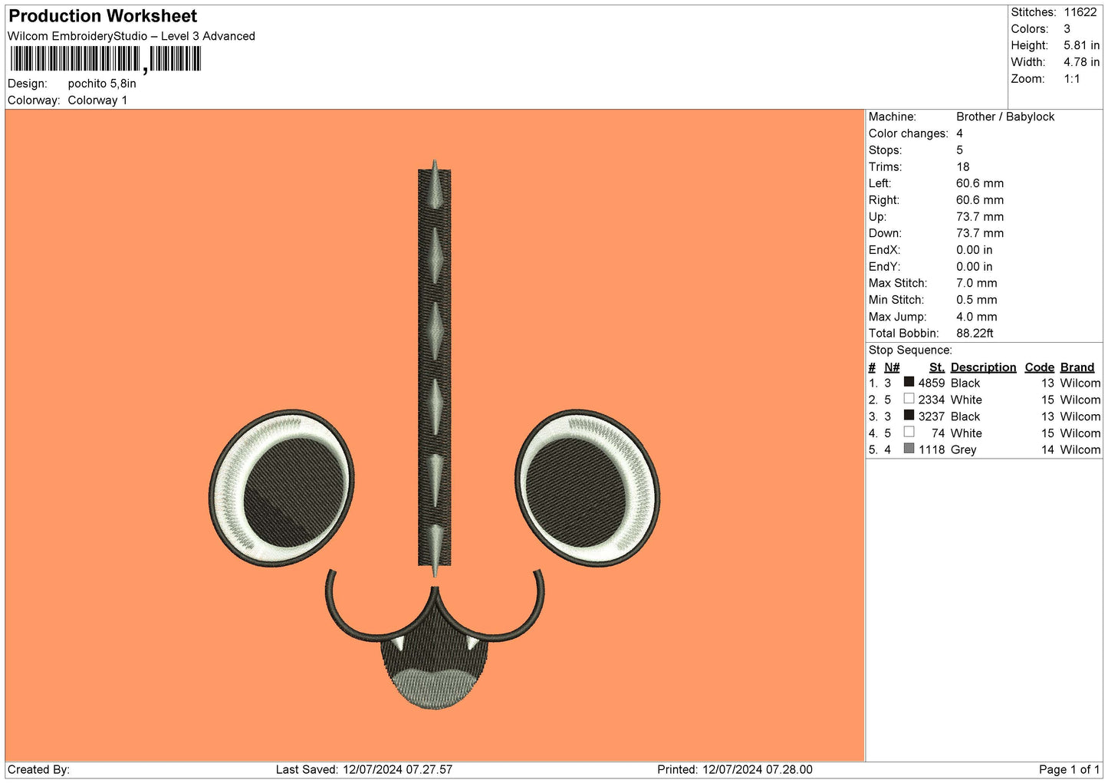The width and height of the screenshot is (1108, 783).
Task: Click the Stitches value '11622'
Action: pos(1080,12)
